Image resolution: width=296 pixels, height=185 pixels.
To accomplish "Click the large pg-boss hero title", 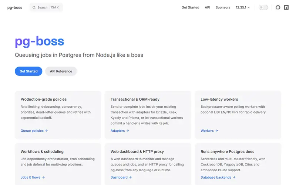I will pos(40,41).
